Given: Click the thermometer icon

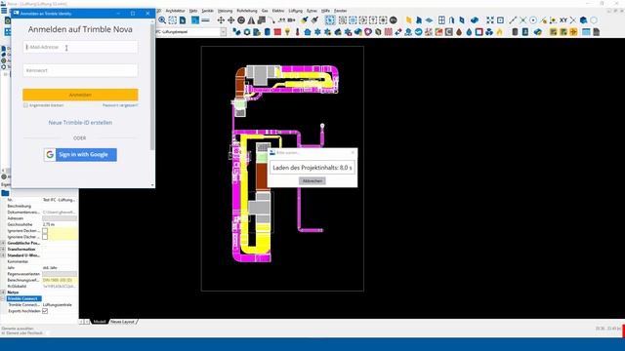Looking at the screenshot, I should [297, 32].
